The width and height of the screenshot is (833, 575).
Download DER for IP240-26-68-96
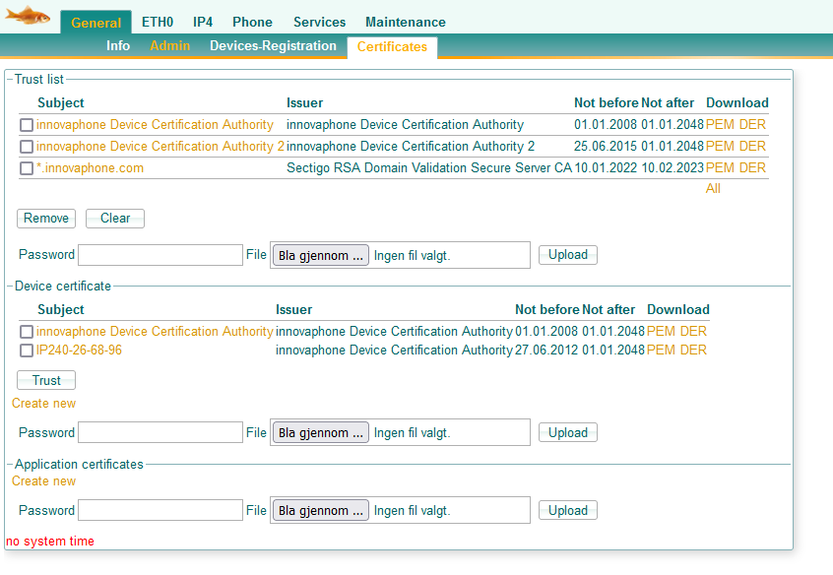693,351
